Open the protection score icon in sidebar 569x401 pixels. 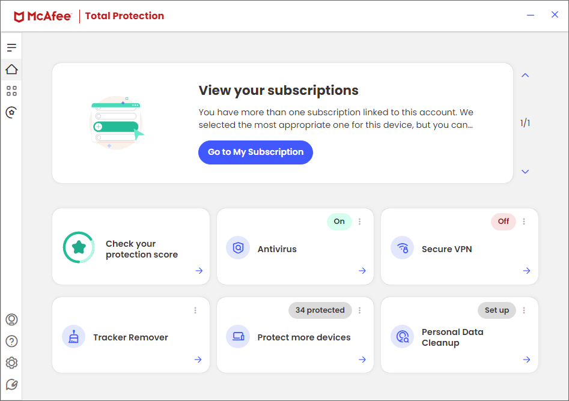11,112
